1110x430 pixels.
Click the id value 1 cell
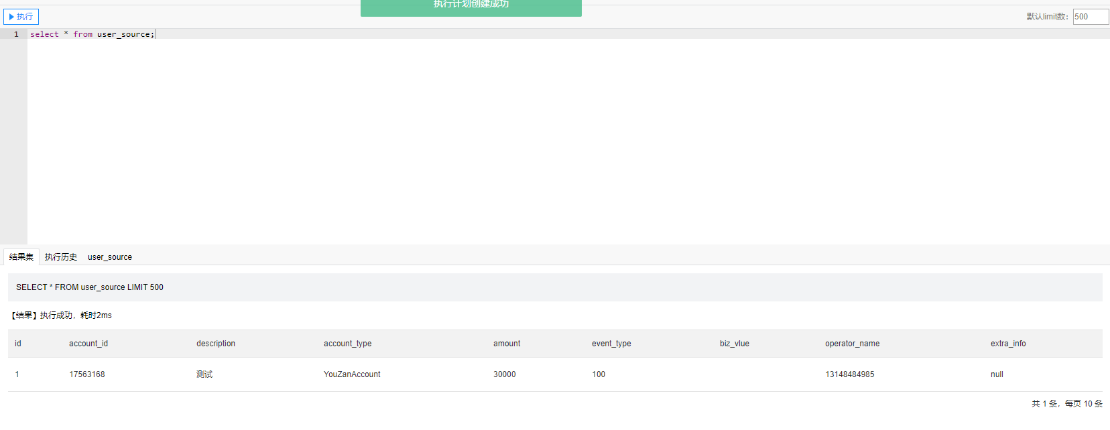click(x=17, y=374)
